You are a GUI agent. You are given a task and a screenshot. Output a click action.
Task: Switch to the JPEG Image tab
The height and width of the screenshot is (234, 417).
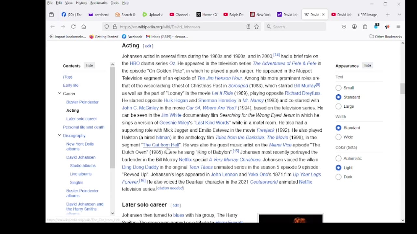(x=367, y=15)
